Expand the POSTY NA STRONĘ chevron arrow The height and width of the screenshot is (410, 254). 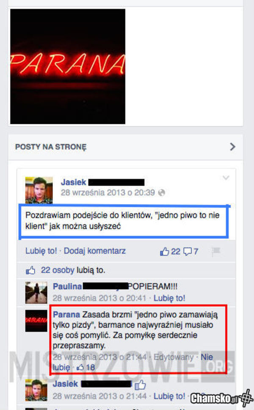(x=232, y=147)
